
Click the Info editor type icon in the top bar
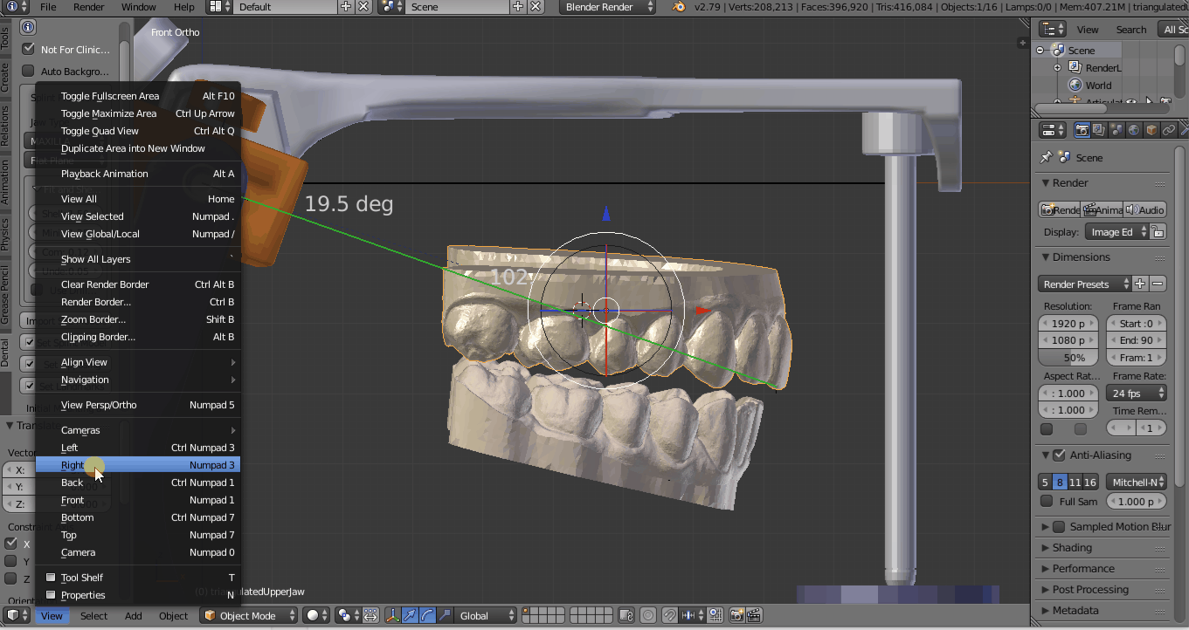tap(17, 6)
